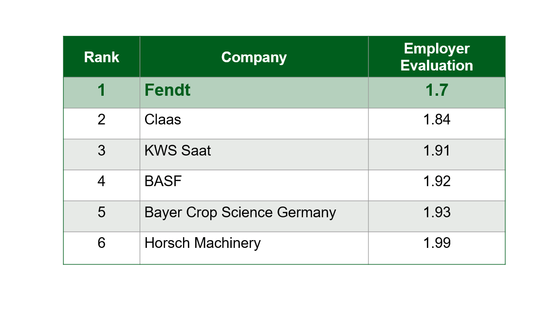The width and height of the screenshot is (551, 313).
Task: Click the Rank column header
Action: (101, 57)
